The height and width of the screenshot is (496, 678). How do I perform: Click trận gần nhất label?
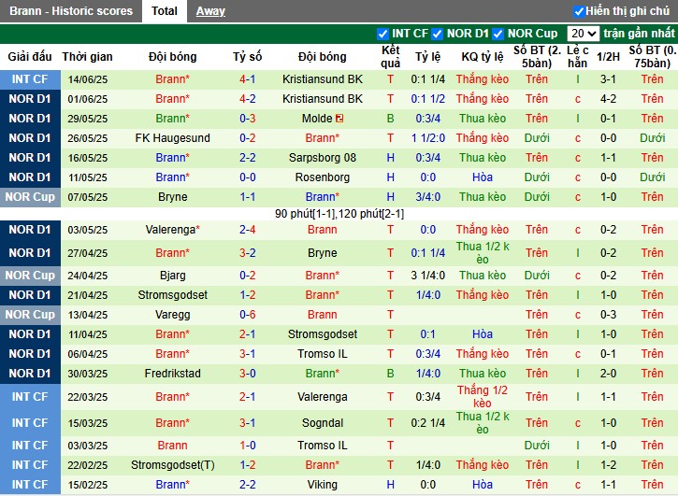[x=639, y=34]
